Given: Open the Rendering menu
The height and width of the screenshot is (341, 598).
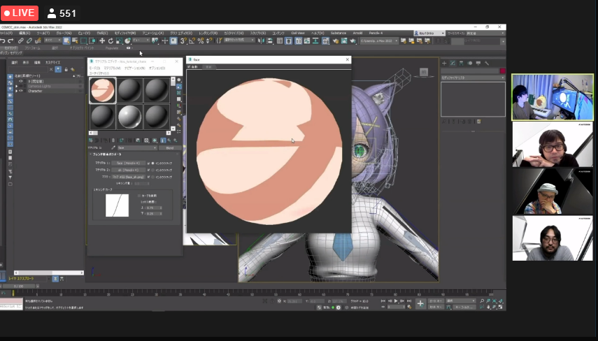Looking at the screenshot, I should [208, 33].
